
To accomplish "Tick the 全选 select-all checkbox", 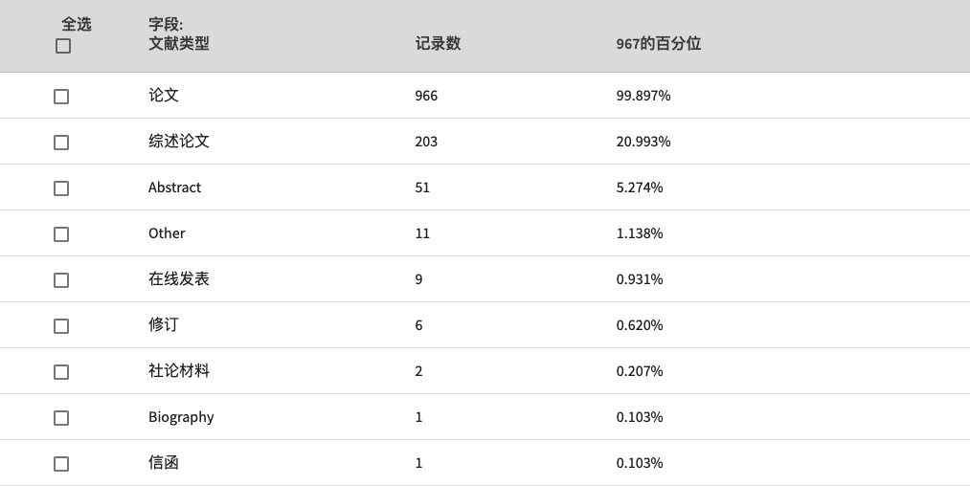I will coord(63,46).
